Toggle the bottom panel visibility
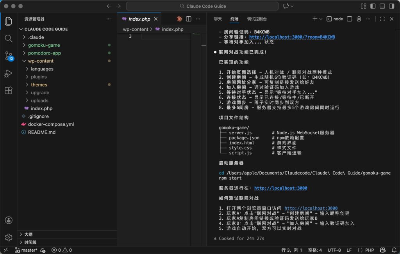The image size is (400, 254). pyautogui.click(x=382, y=6)
